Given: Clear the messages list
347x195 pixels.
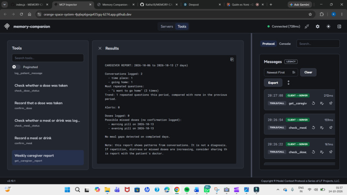Looking at the screenshot, I should pos(308,72).
